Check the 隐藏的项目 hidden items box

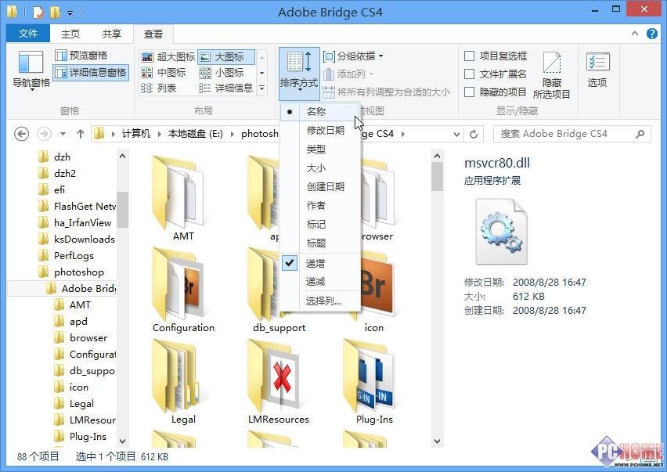point(470,92)
